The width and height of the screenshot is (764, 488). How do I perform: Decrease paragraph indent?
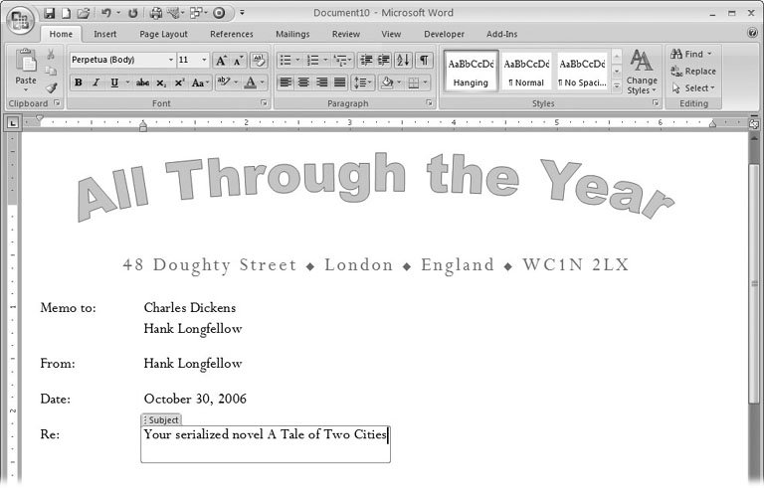366,61
